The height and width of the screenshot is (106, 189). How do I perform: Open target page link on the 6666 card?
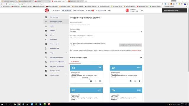90,76
